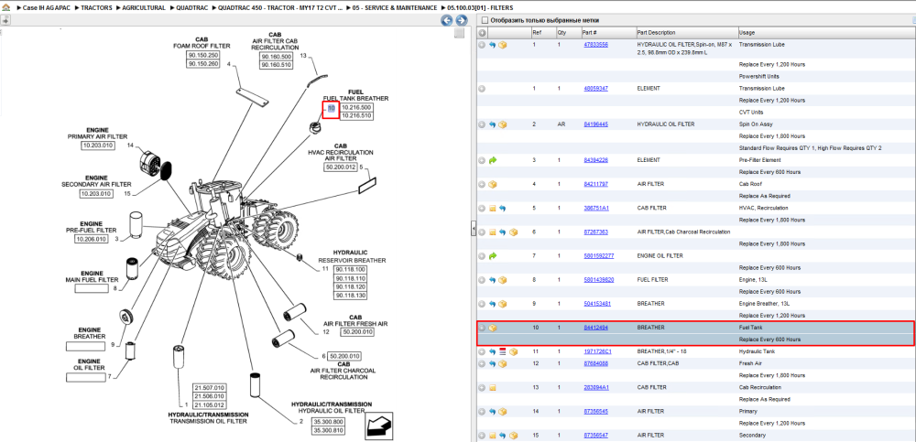Open part number link 1971726C1
The width and height of the screenshot is (916, 442).
tap(597, 351)
